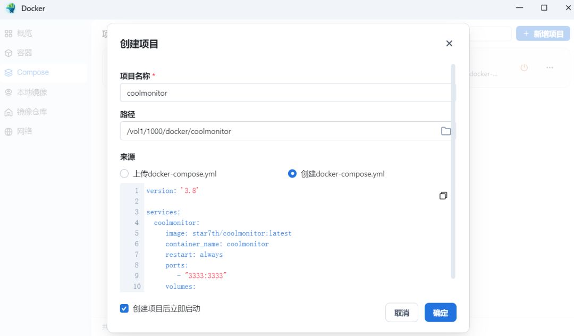This screenshot has width=574, height=336.
Task: Click code line services:
Action: pos(163,212)
